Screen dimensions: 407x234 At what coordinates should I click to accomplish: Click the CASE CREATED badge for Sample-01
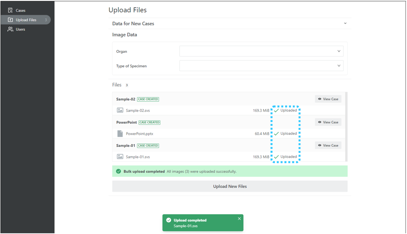click(148, 146)
